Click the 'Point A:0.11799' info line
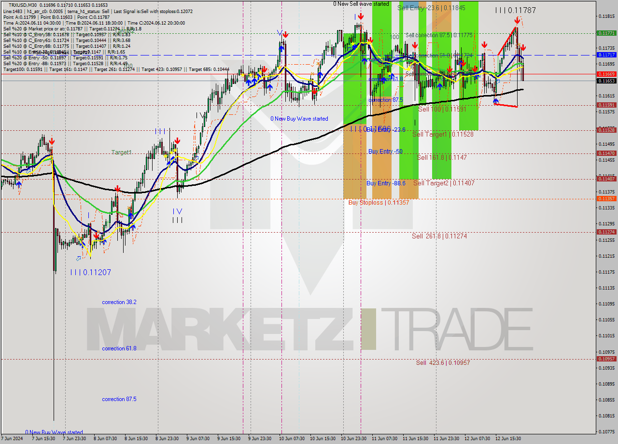Viewport: 618px width, 444px height. click(x=56, y=17)
